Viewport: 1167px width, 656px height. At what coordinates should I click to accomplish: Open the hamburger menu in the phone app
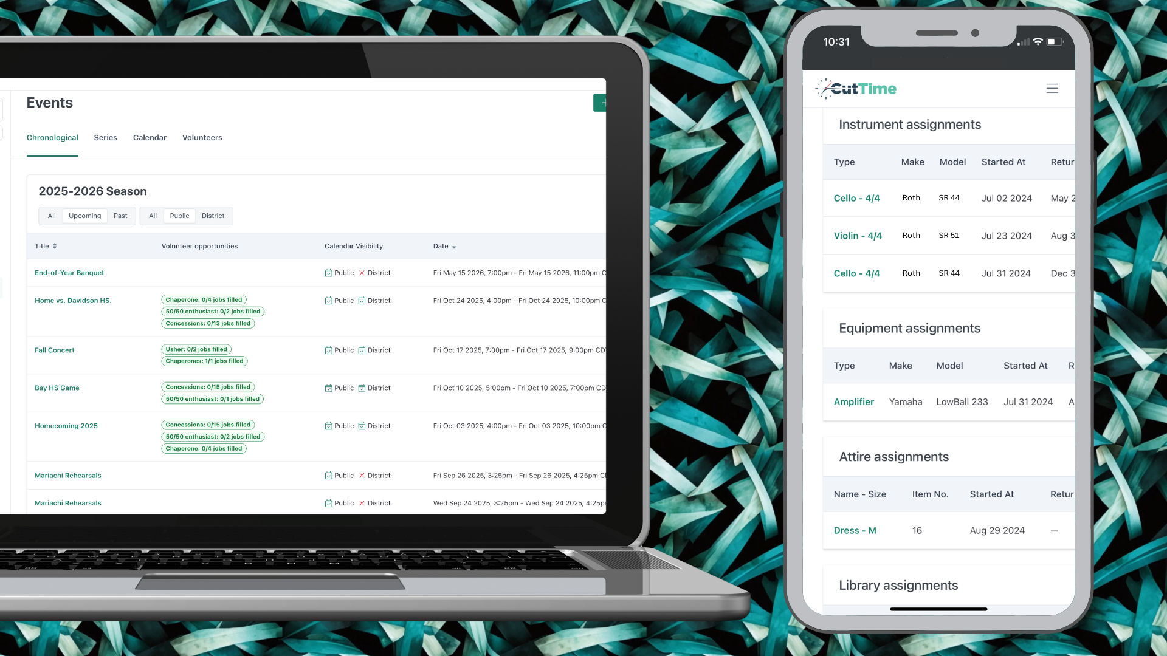1053,89
